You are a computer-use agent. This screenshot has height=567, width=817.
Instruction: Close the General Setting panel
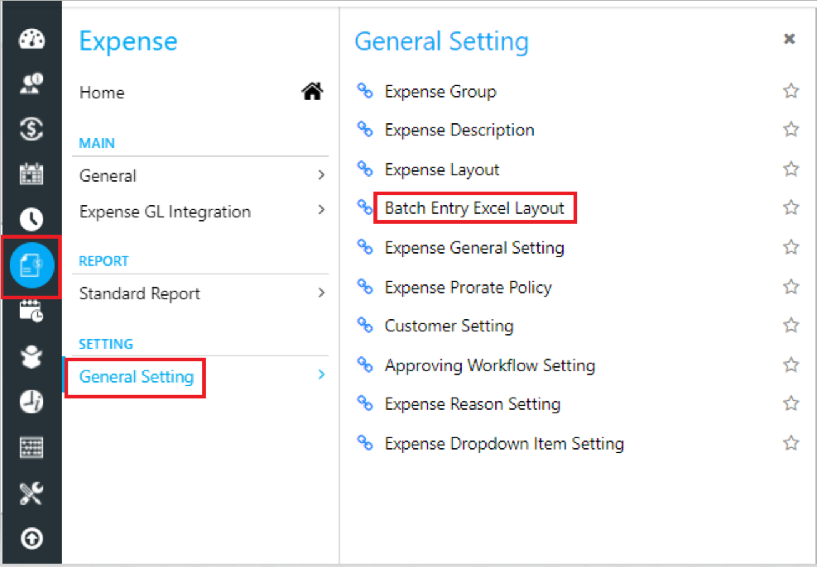tap(790, 39)
